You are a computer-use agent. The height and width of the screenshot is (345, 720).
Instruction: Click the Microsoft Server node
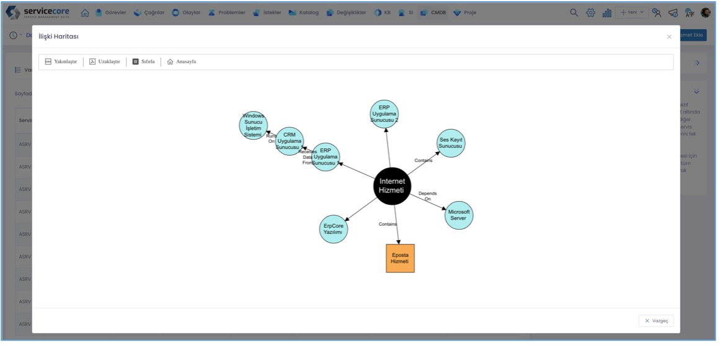pyautogui.click(x=459, y=215)
